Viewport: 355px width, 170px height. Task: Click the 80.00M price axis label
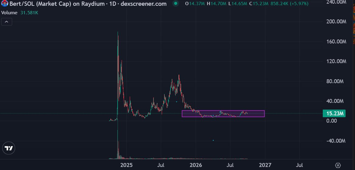(335, 81)
